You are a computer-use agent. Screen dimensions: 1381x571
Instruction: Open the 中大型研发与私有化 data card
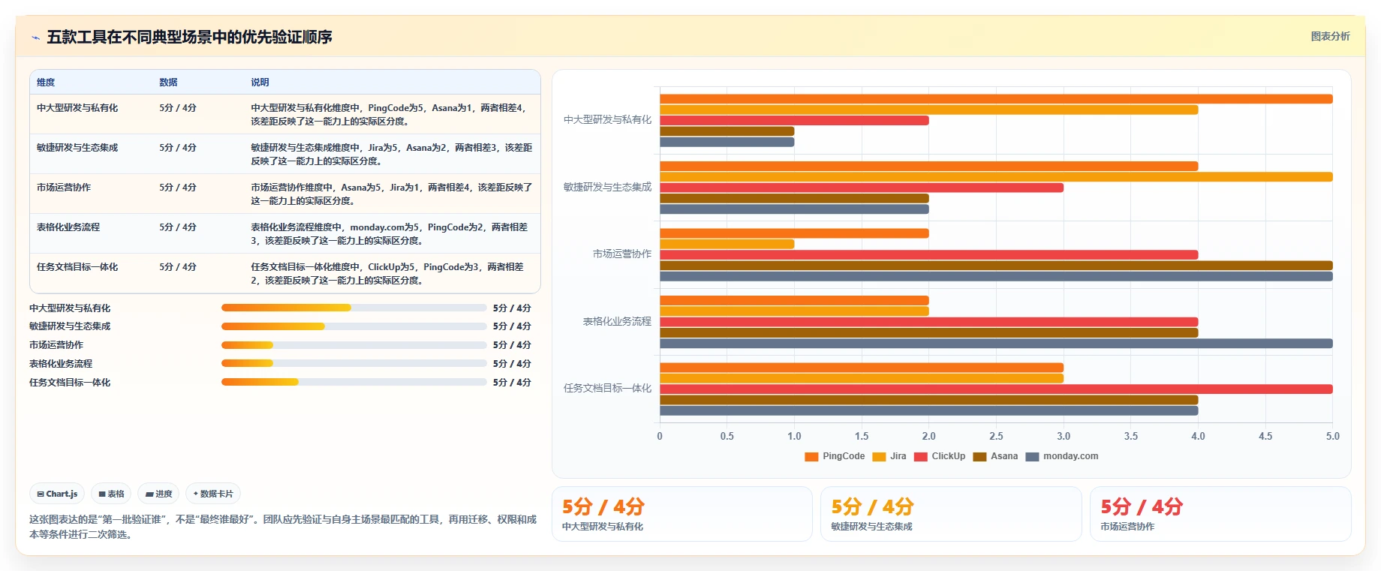click(682, 514)
